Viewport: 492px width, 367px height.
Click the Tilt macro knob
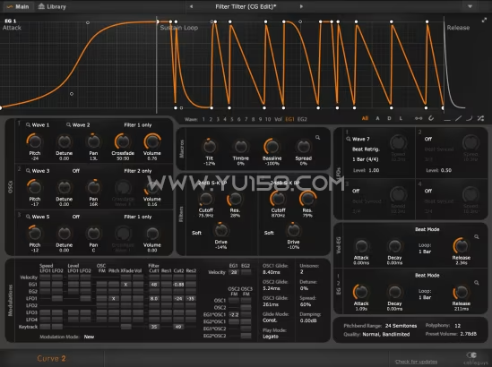(210, 147)
